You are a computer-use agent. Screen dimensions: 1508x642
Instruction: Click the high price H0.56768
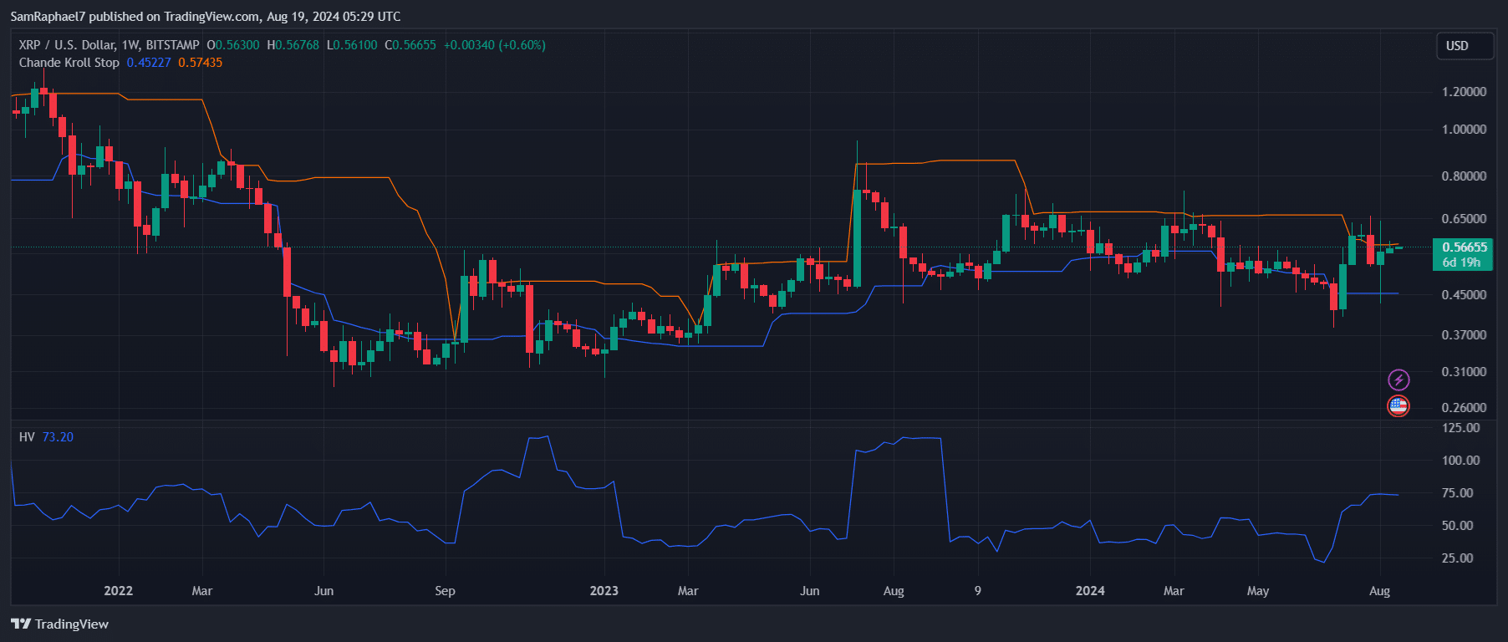293,45
